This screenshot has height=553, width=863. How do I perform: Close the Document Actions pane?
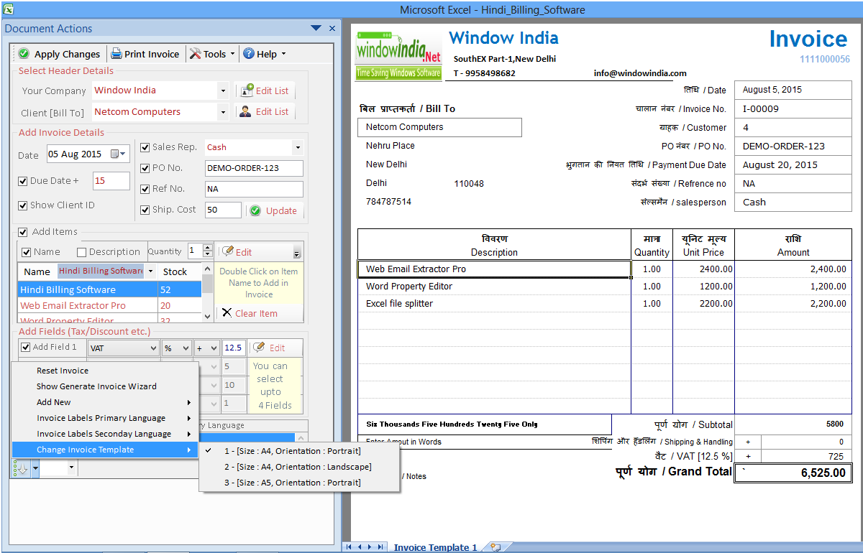coord(332,28)
